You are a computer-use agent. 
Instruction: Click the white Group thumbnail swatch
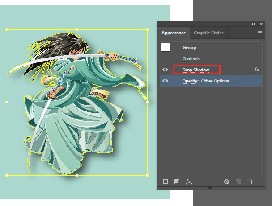pyautogui.click(x=166, y=47)
